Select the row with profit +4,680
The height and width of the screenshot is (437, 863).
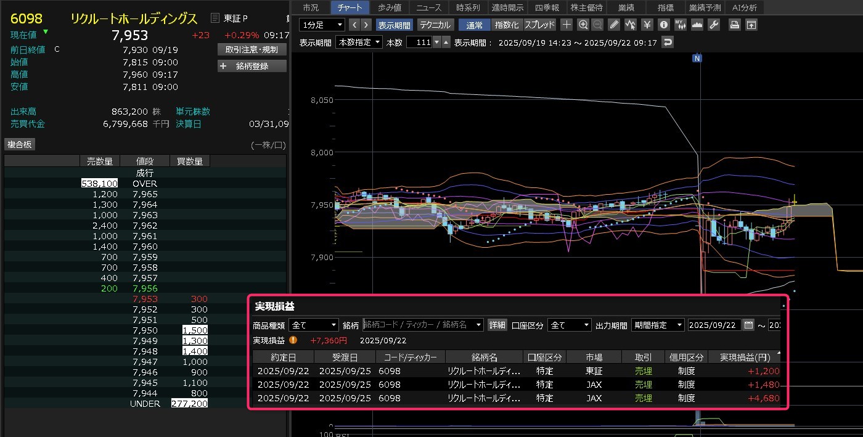point(517,398)
